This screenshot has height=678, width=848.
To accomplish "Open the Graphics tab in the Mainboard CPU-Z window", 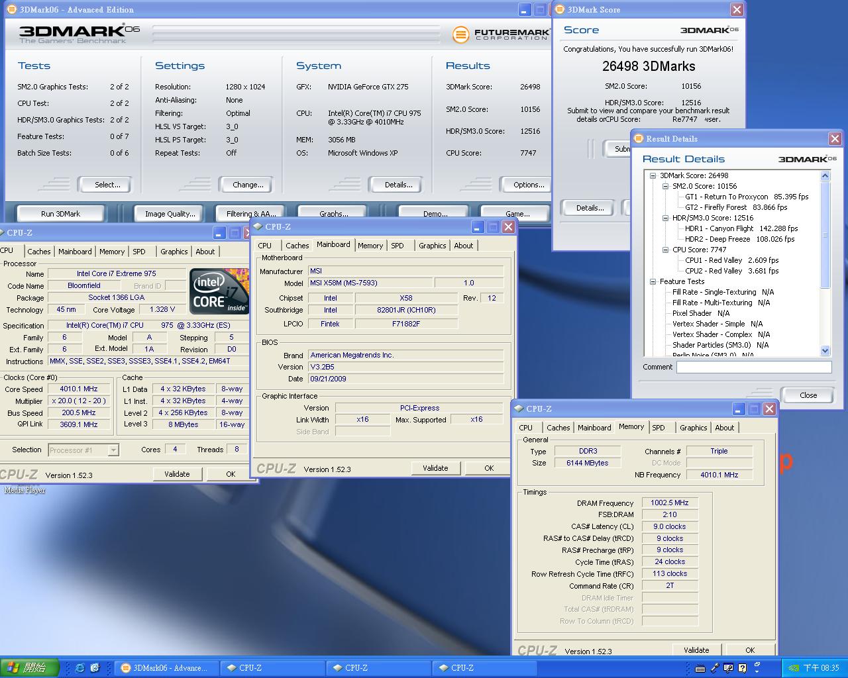I will coord(432,245).
